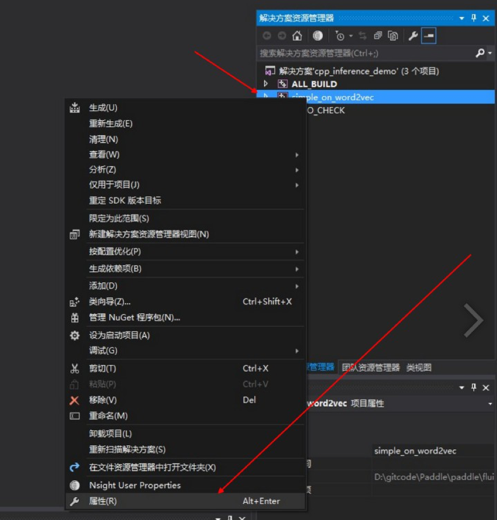Click the back navigation arrow in Solution Explorer
Screen dimensions: 497x520
[267, 36]
